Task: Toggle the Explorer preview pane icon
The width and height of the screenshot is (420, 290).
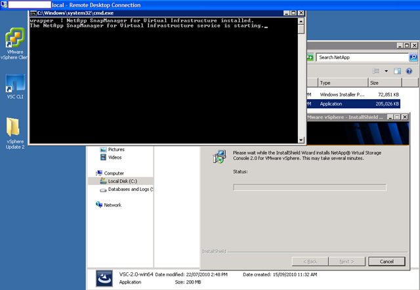Action: (x=397, y=71)
